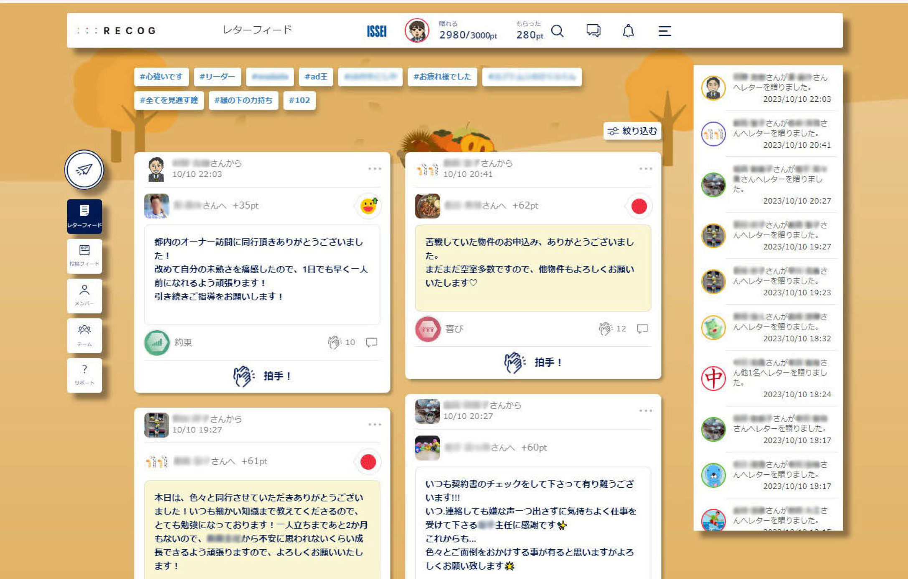Open the activity entry from 2023/10/10 18:32

tap(767, 327)
